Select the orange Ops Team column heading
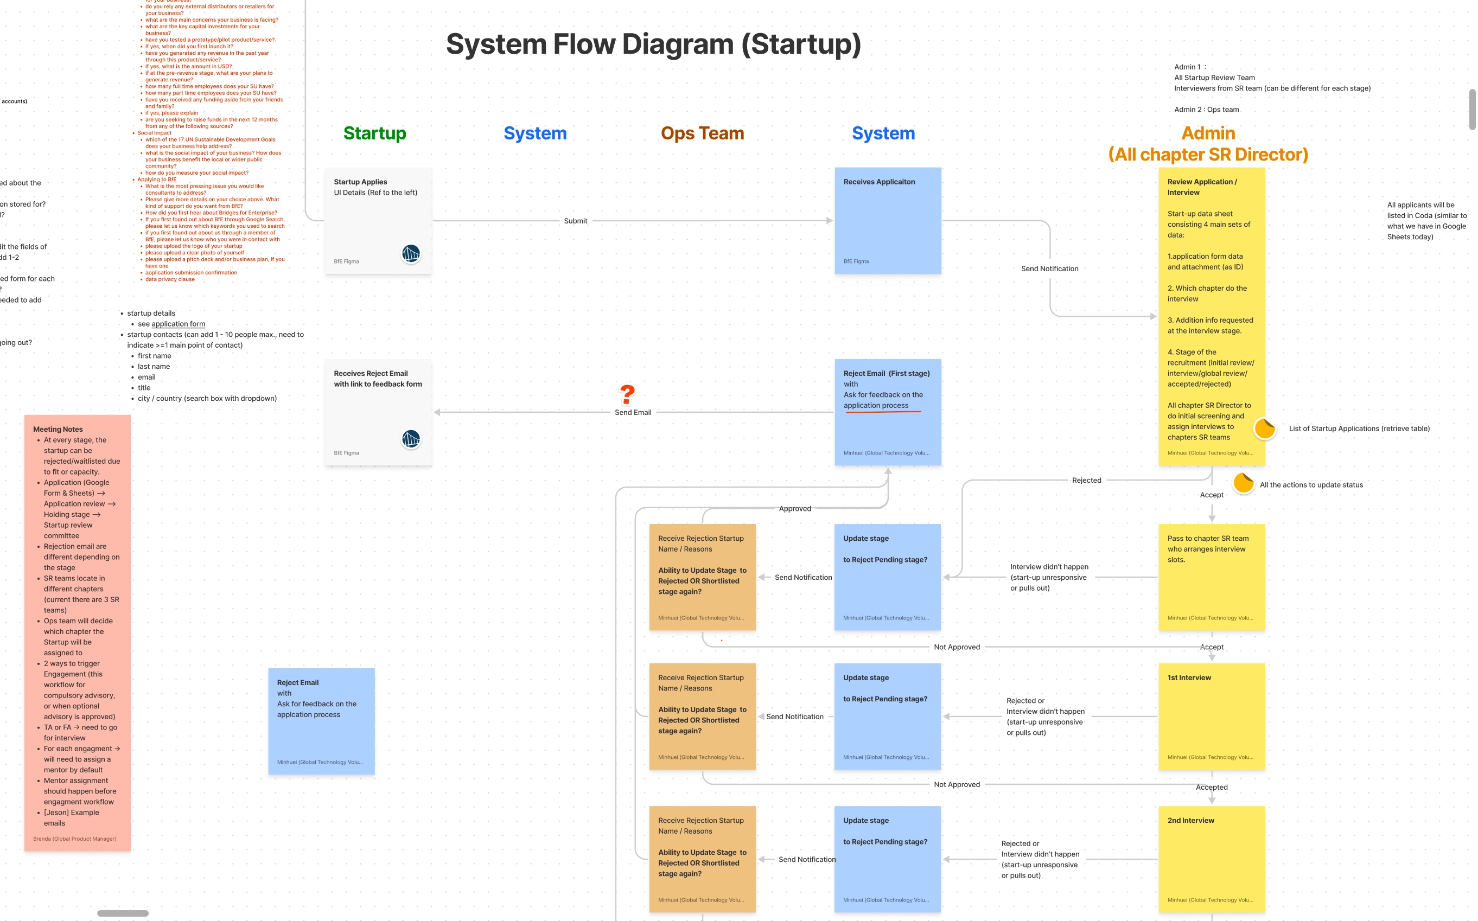The width and height of the screenshot is (1478, 921). (703, 133)
